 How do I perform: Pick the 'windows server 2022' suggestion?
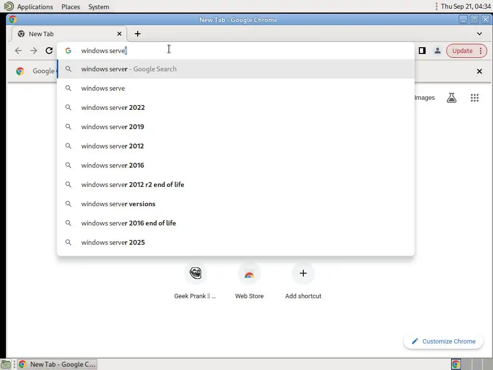(235, 107)
